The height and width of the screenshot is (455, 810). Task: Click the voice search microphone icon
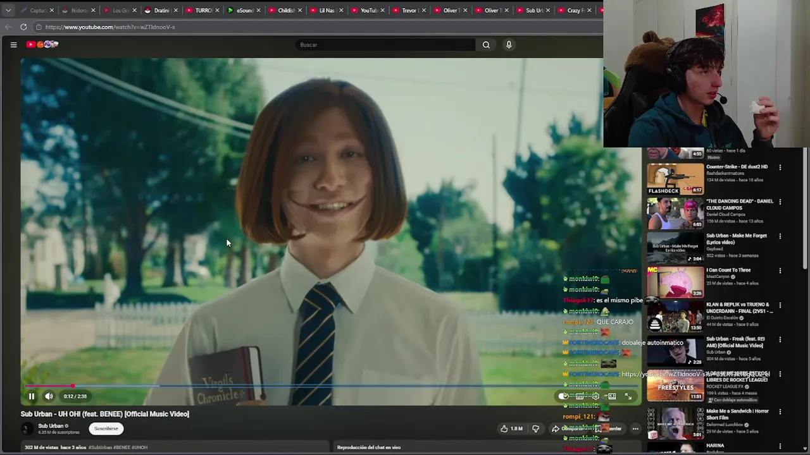(508, 45)
